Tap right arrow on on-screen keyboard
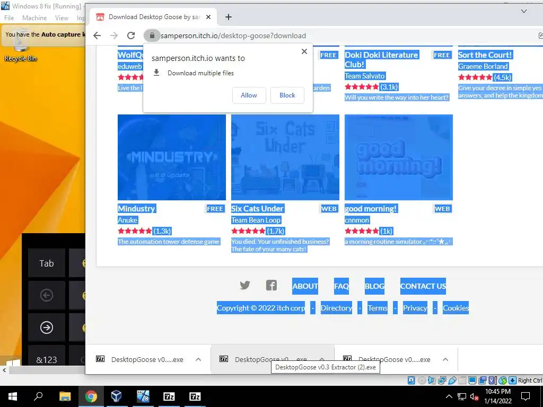The width and height of the screenshot is (543, 407). [x=47, y=328]
